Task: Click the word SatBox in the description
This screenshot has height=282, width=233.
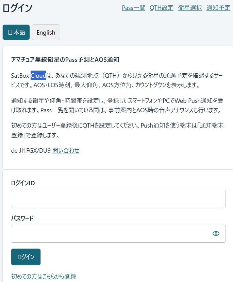Action: point(20,76)
